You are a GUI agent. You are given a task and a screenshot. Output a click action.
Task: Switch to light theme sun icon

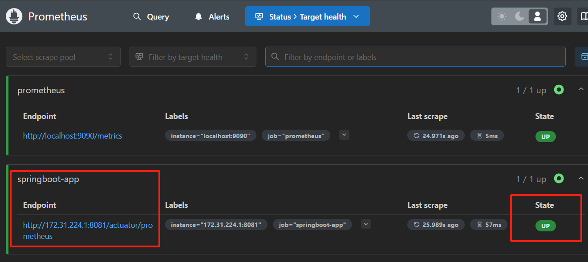point(502,16)
